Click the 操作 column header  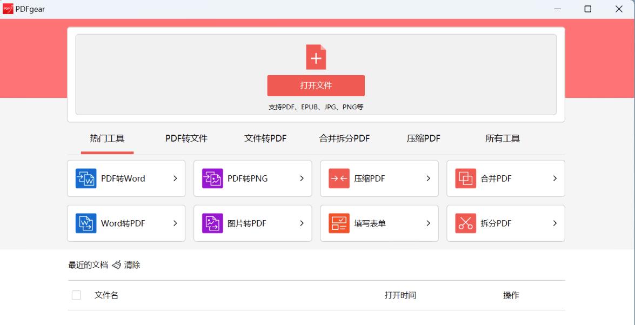coord(511,295)
